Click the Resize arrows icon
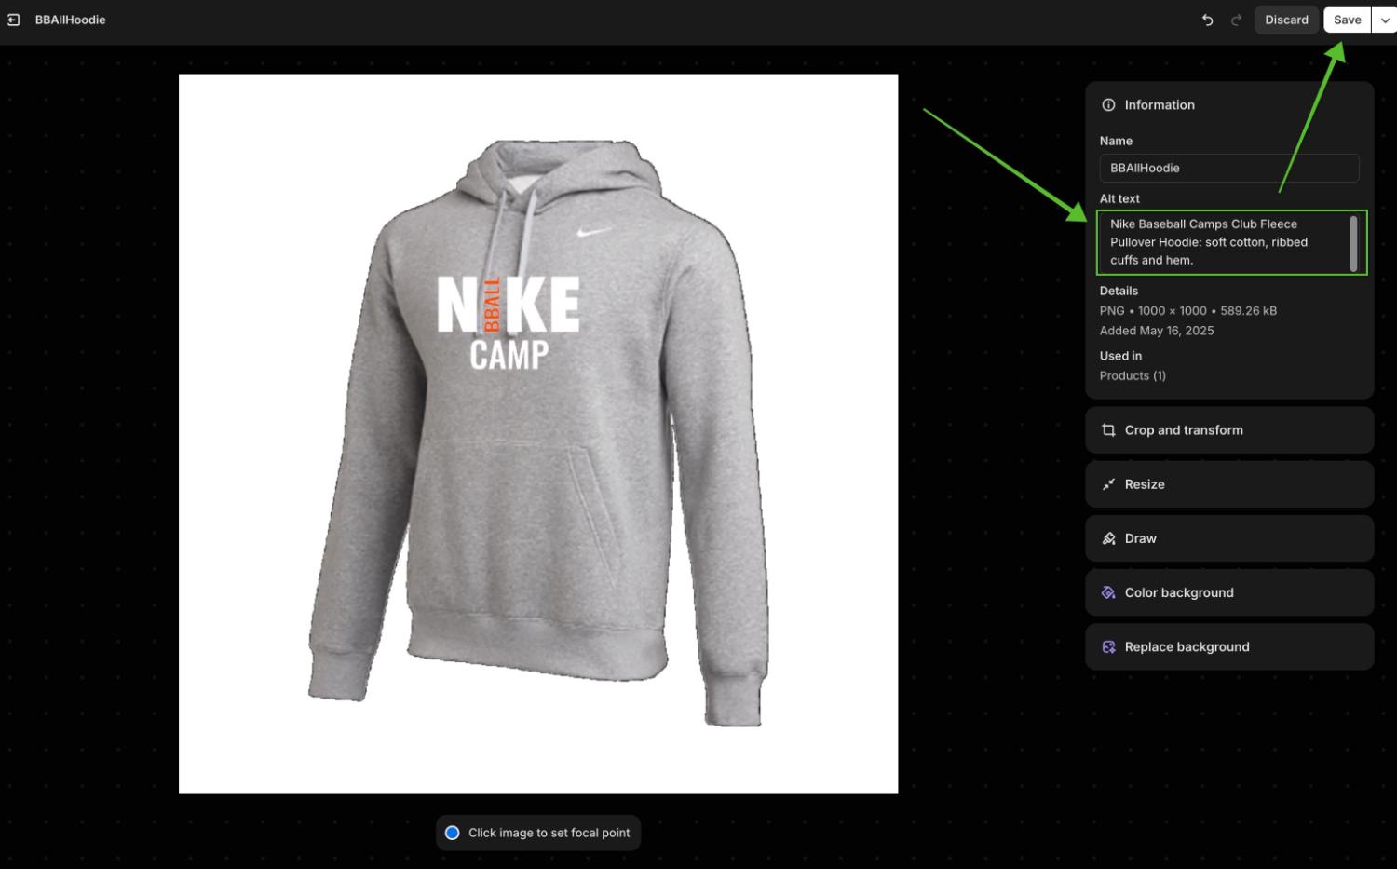 pos(1108,484)
